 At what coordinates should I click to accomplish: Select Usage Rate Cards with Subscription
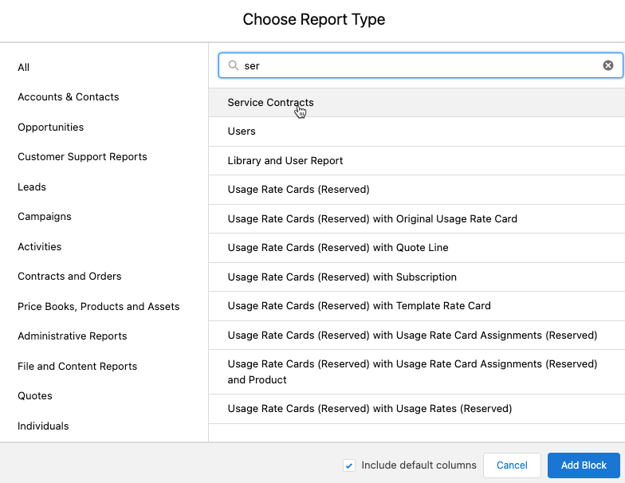coord(342,277)
